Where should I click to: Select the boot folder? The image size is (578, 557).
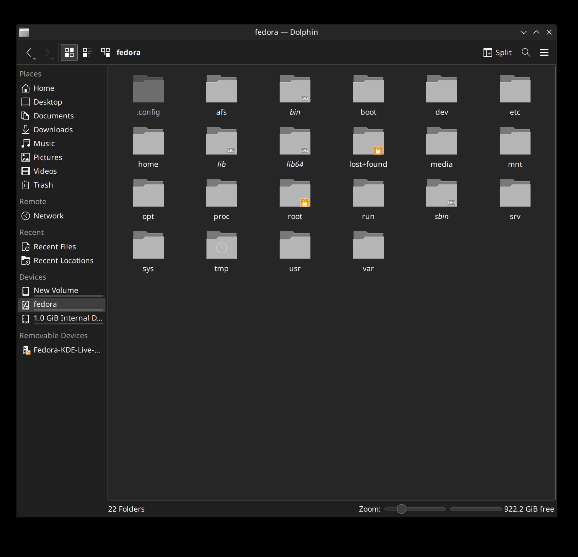[x=368, y=96]
